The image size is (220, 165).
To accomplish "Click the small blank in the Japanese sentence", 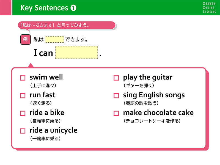I will click(54, 40).
